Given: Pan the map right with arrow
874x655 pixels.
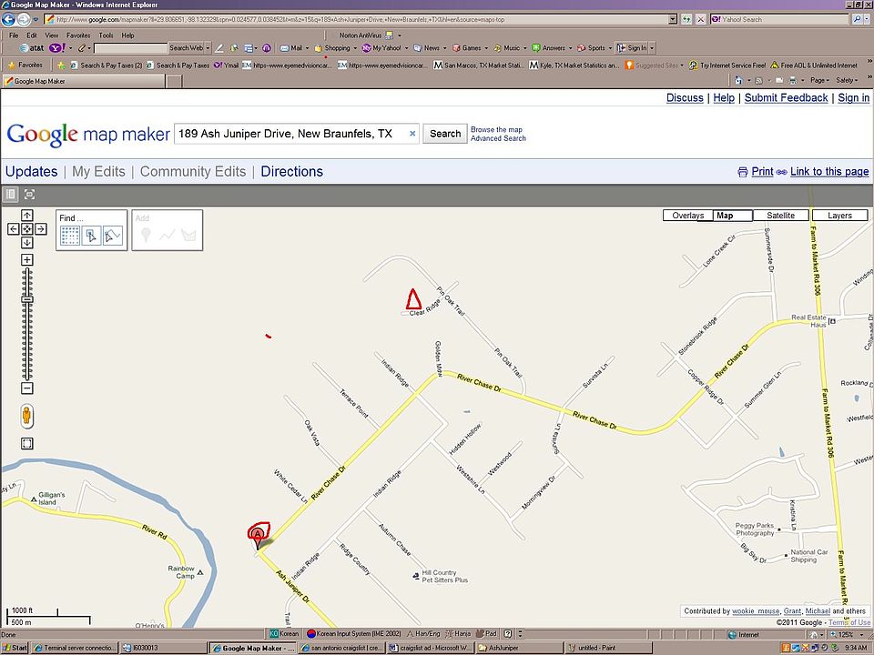Looking at the screenshot, I should pyautogui.click(x=41, y=229).
